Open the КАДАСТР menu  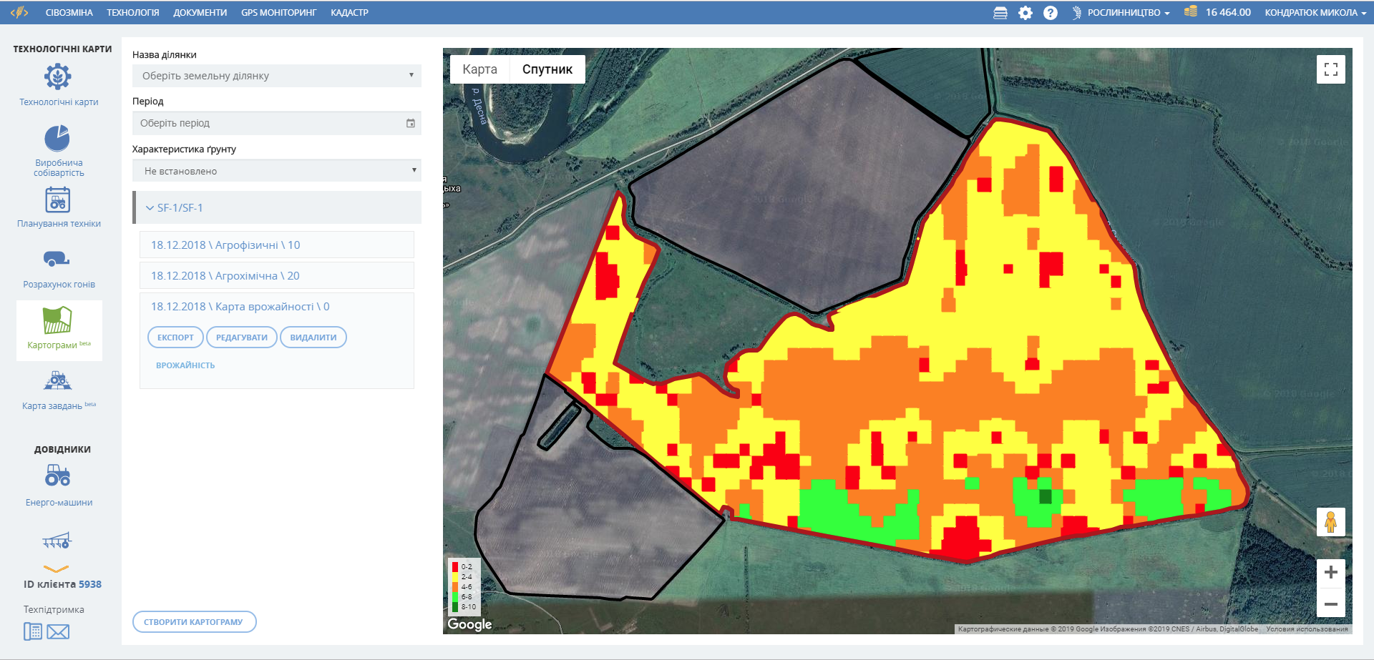349,13
